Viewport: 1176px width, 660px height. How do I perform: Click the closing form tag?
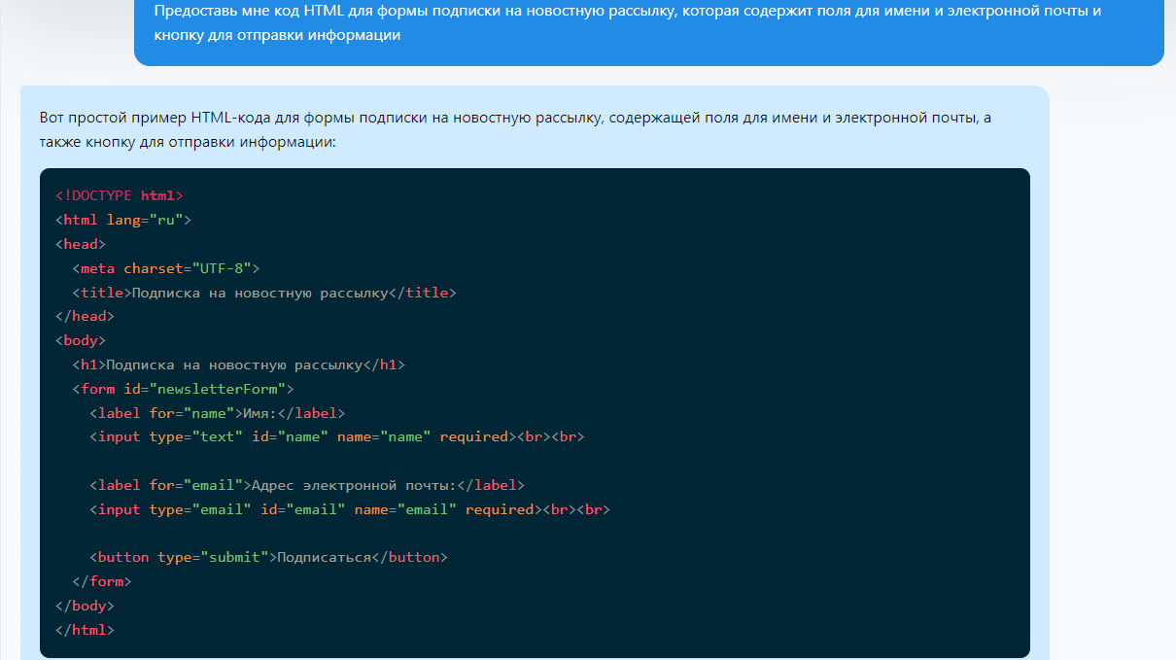[x=102, y=581]
